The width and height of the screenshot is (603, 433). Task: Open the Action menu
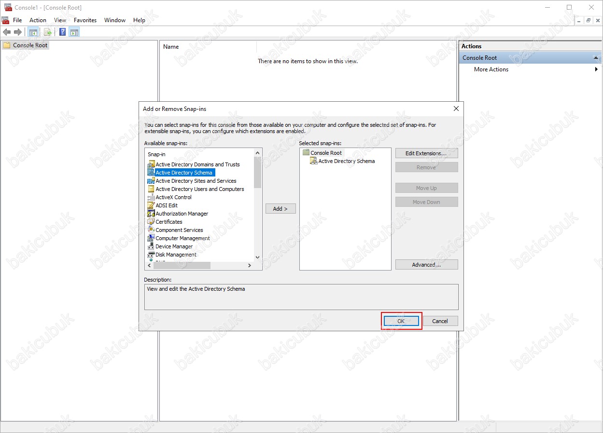click(x=38, y=20)
